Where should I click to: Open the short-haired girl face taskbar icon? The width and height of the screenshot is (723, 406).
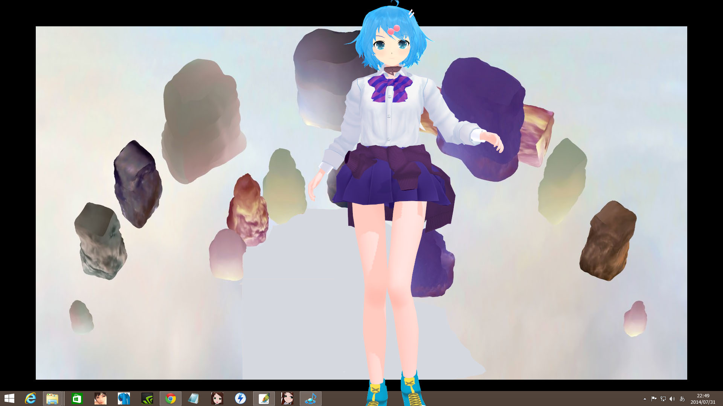(x=101, y=398)
